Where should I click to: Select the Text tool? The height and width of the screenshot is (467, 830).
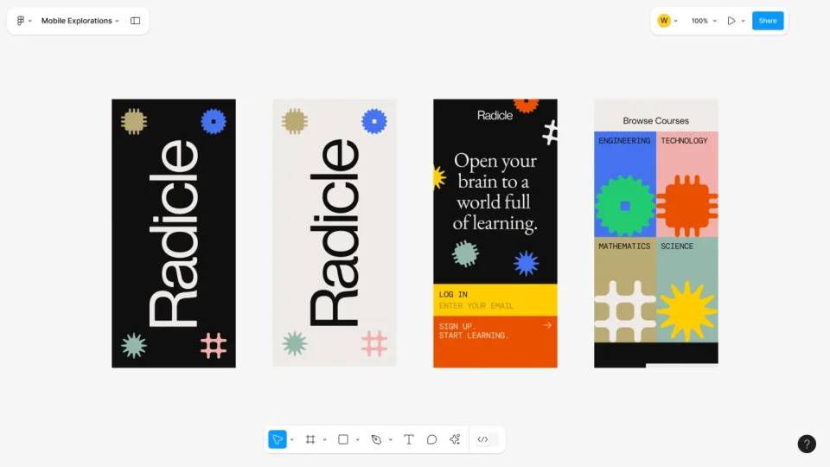click(x=409, y=439)
